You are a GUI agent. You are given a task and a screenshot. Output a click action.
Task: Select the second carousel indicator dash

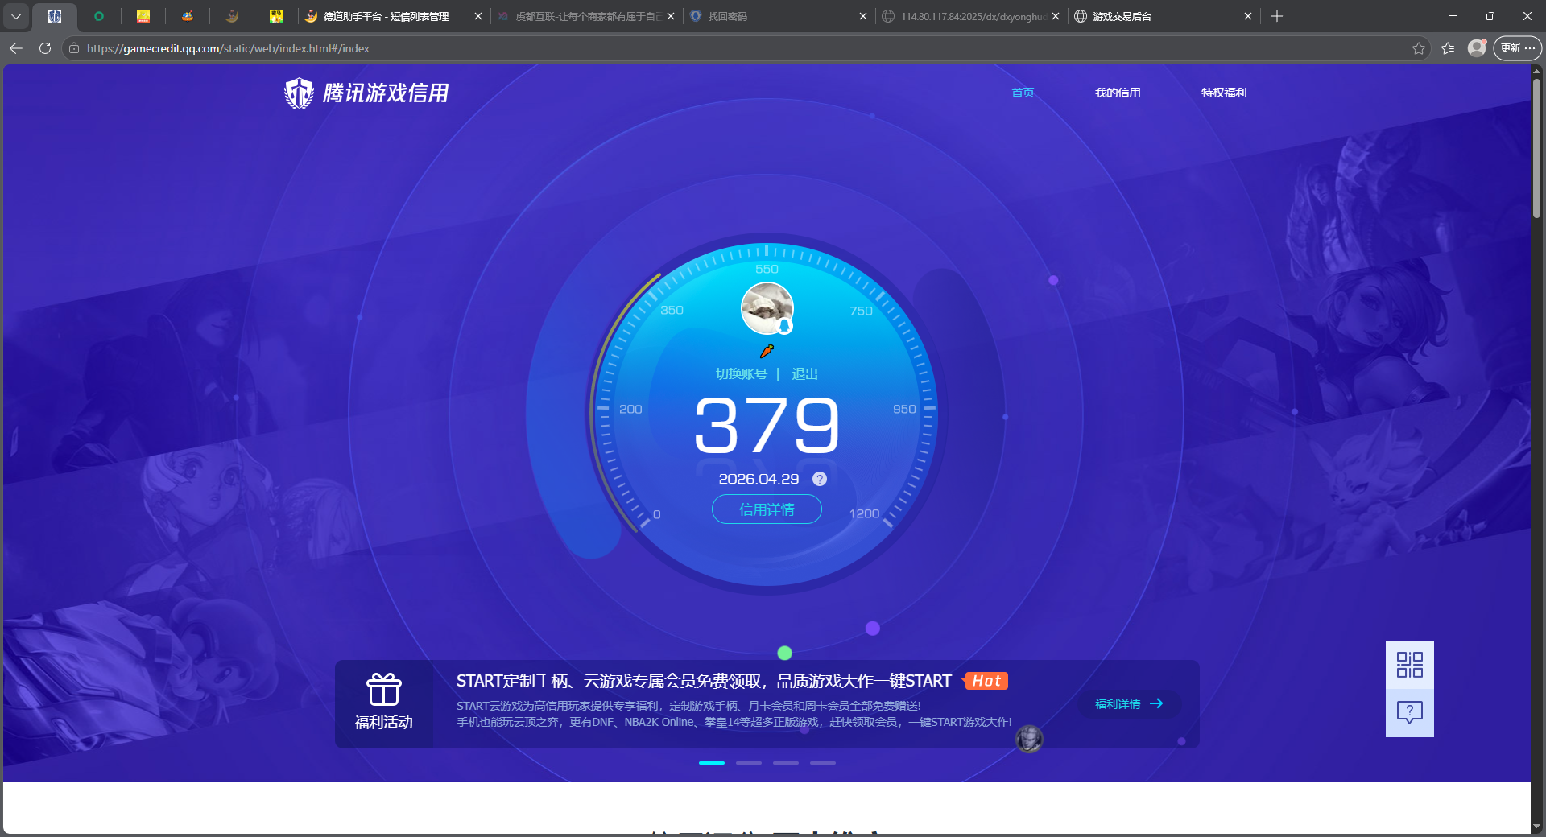tap(749, 762)
